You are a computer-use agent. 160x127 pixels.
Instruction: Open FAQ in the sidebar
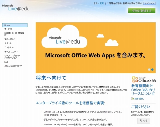pyautogui.click(x=6, y=62)
